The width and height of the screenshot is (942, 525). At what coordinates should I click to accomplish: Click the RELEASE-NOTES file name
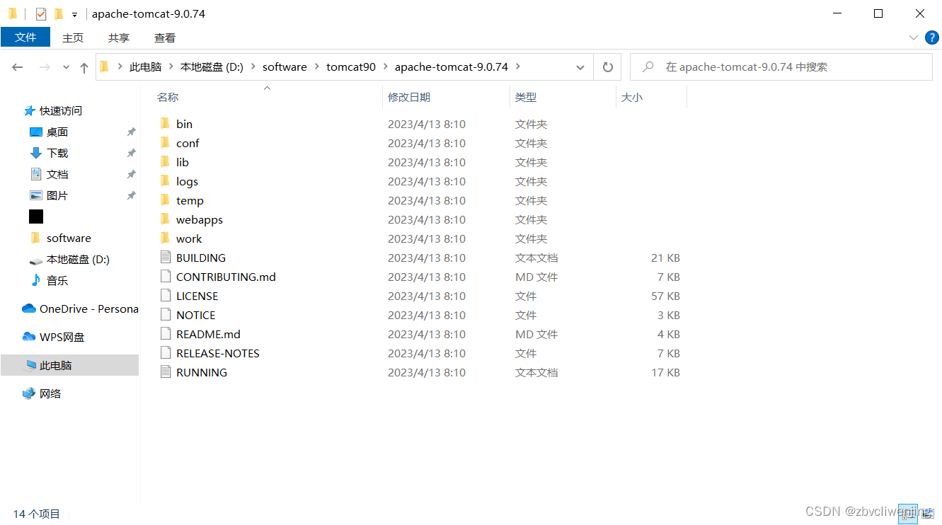[218, 353]
